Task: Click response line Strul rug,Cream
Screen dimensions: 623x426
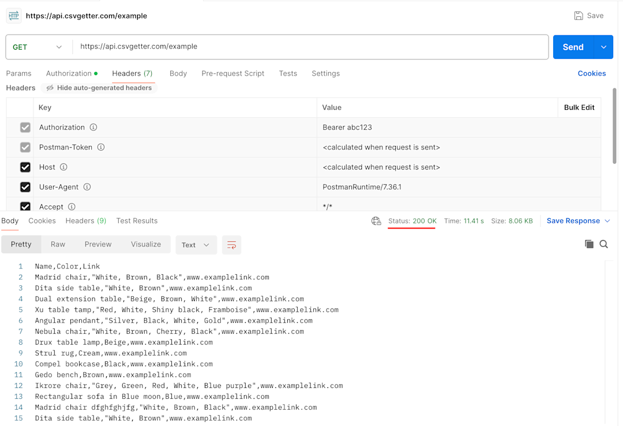Action: pyautogui.click(x=111, y=353)
